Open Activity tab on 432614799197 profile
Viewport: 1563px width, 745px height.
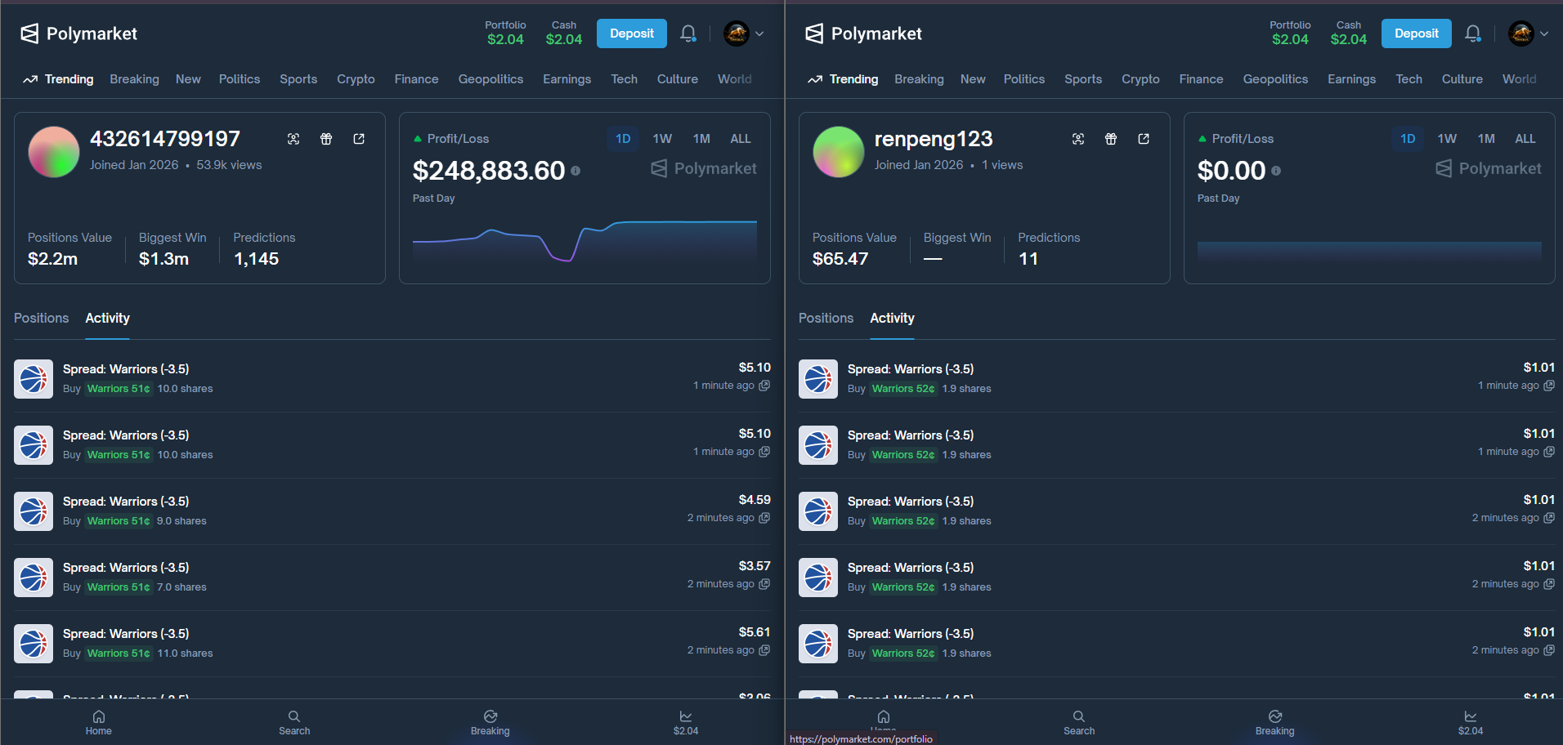[x=108, y=319]
